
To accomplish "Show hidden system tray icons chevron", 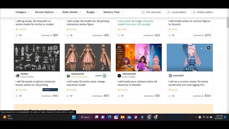I will tap(196, 117).
